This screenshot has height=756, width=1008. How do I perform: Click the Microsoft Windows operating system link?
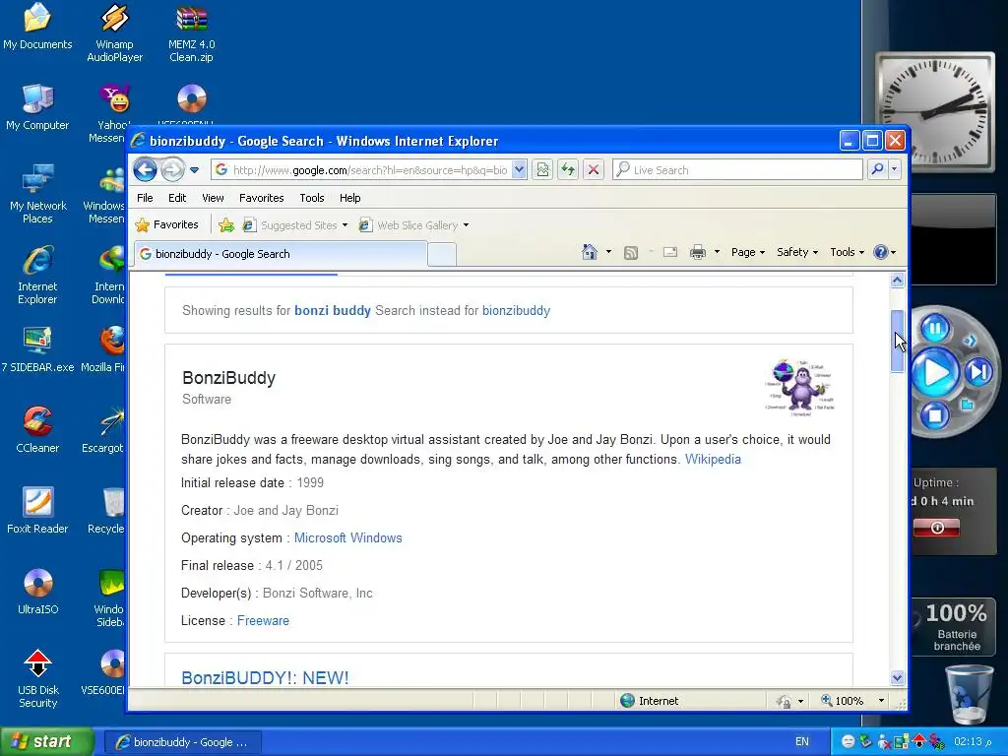click(x=347, y=538)
